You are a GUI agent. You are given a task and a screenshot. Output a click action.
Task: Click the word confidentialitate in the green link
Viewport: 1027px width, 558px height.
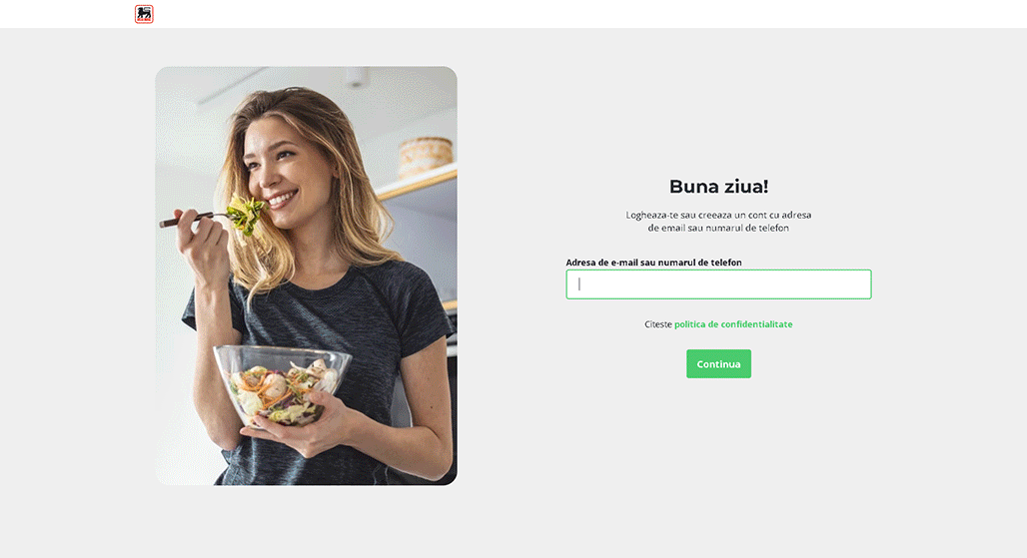coord(756,324)
